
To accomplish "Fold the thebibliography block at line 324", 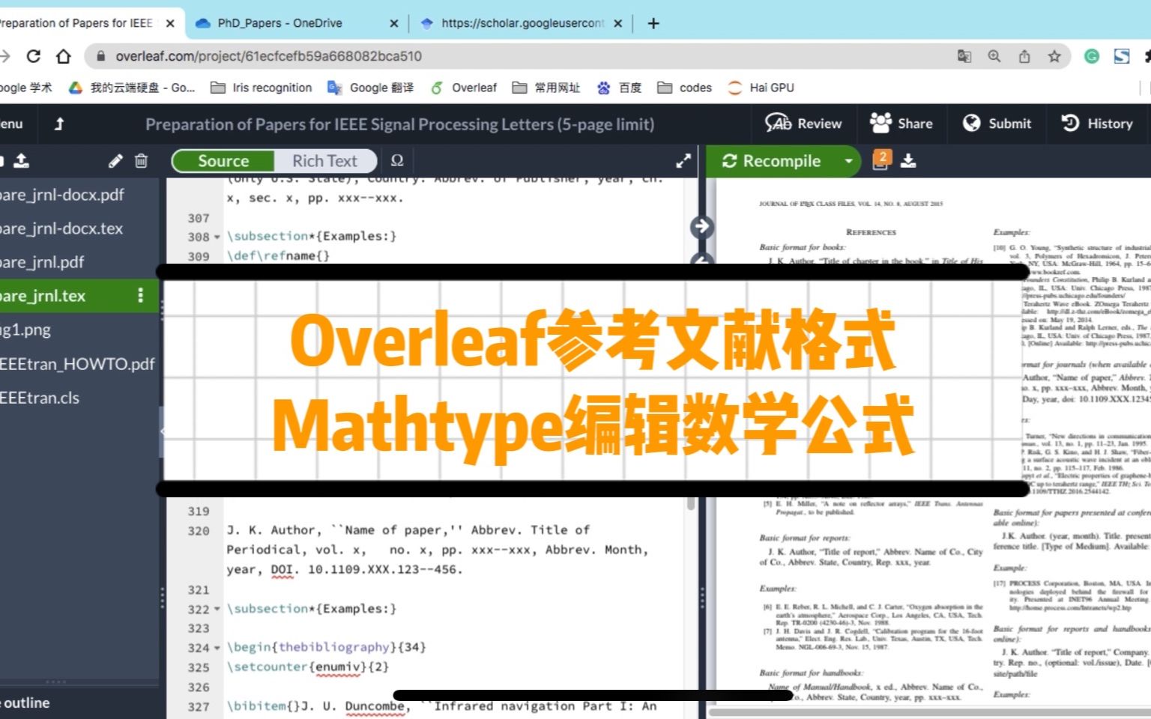I will pyautogui.click(x=217, y=648).
